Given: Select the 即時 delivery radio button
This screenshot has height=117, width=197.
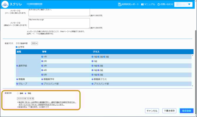Looking at the screenshot, I should pos(18,93).
